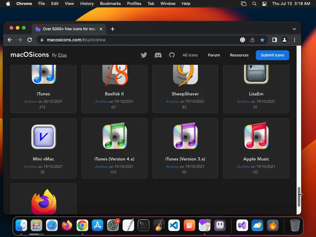Open the All Icons page
Viewport: 316px width, 237px height.
coord(190,55)
